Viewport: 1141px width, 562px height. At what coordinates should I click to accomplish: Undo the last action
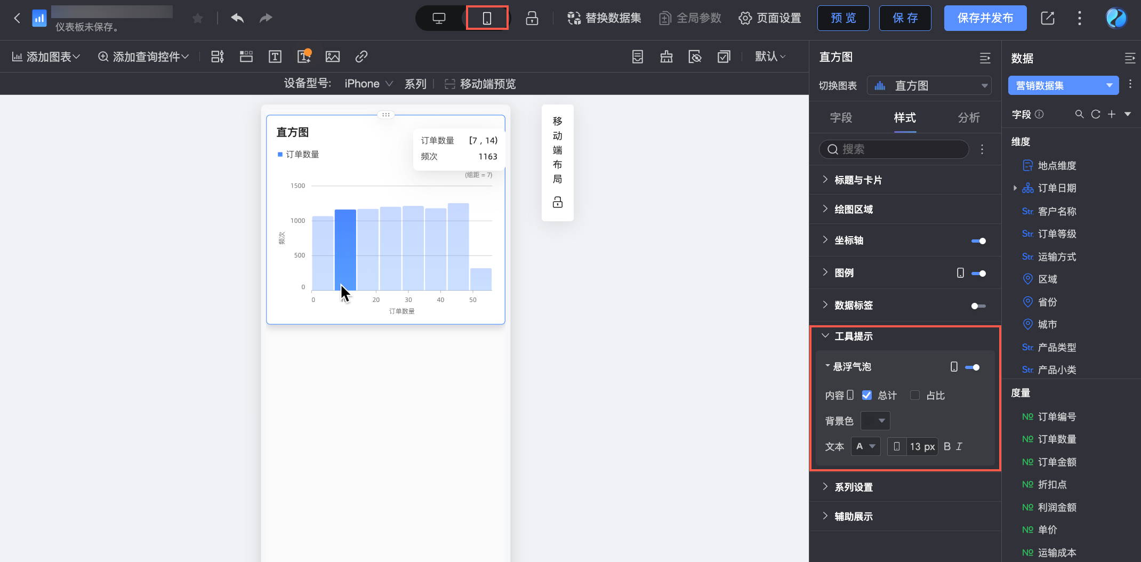(x=237, y=18)
